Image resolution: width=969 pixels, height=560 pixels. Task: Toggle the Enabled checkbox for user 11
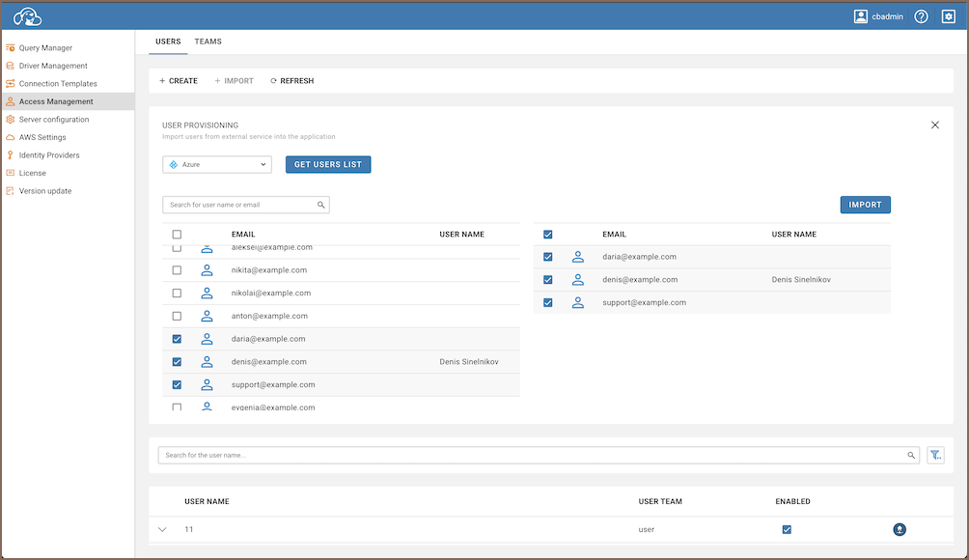point(787,529)
